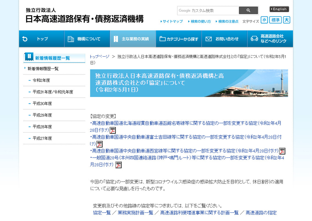Open the 主な業務の実績 navigation tab
Screen dimensions: 312x221
(x=133, y=39)
